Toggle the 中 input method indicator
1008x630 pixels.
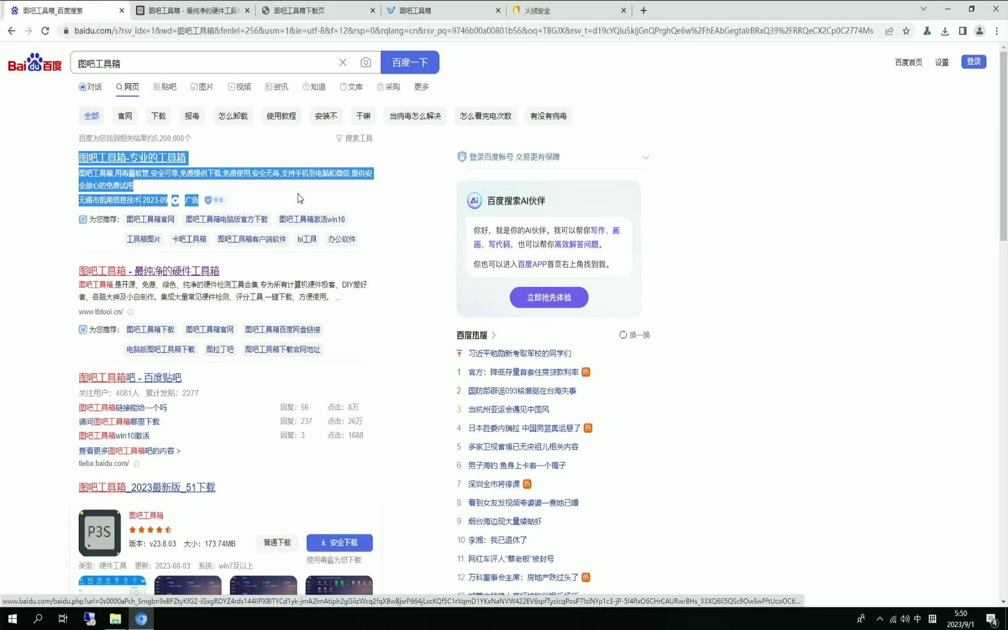[x=918, y=619]
